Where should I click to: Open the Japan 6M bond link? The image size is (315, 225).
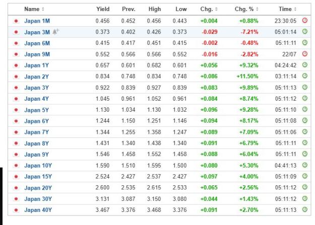37,43
